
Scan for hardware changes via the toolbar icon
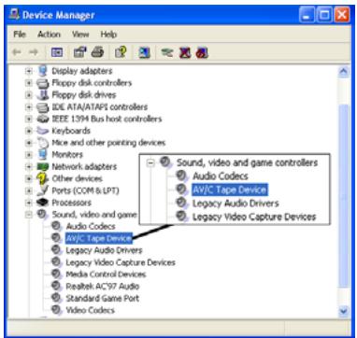click(x=144, y=52)
